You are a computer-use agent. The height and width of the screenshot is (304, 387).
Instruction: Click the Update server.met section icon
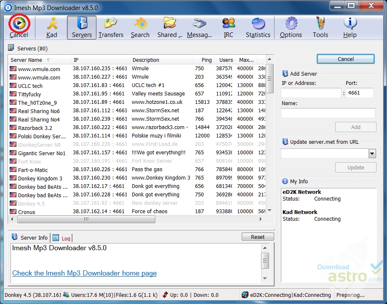pos(285,142)
